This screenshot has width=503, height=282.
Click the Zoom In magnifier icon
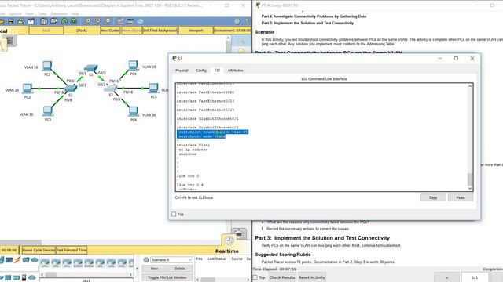coord(87,21)
